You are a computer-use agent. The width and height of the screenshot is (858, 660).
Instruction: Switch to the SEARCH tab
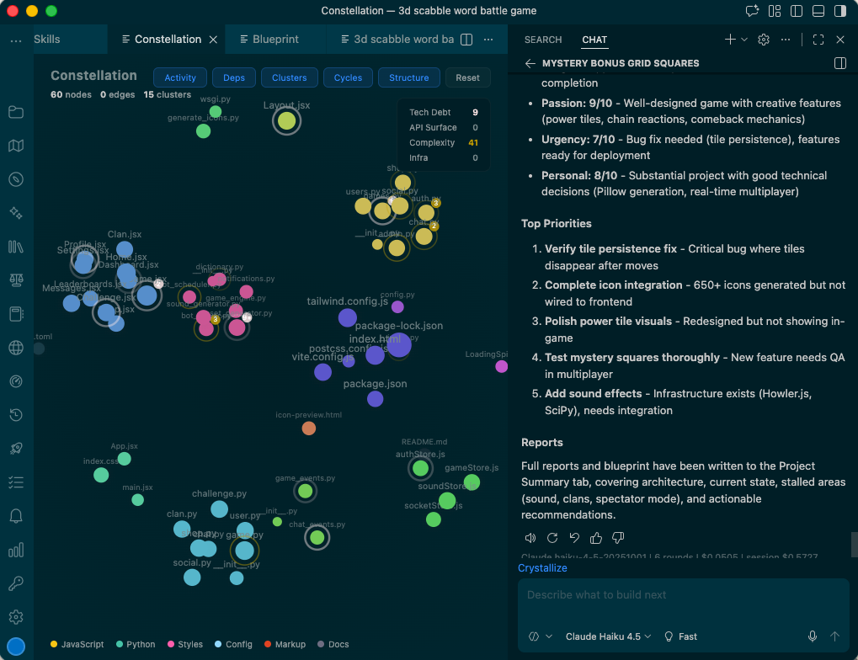coord(542,40)
